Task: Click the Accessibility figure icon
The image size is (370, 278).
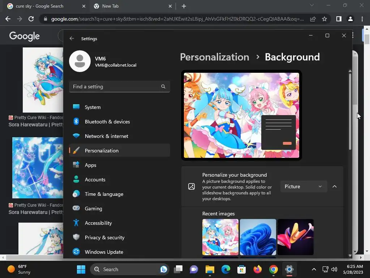Action: point(76,223)
